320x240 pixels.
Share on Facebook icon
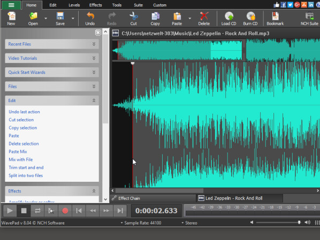pyautogui.click(x=283, y=5)
